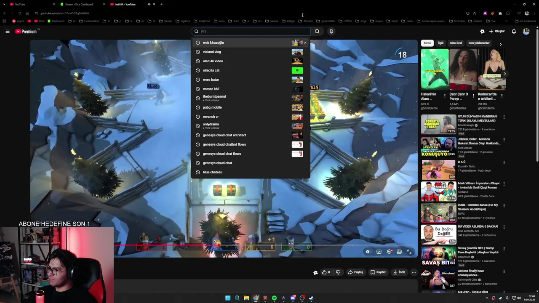Click the İndir download button
Viewport: 539px width, 303px height.
(399, 272)
